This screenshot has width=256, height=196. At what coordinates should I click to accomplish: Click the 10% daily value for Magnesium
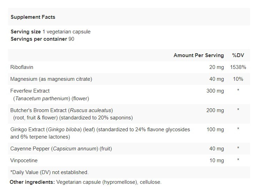tap(238, 79)
